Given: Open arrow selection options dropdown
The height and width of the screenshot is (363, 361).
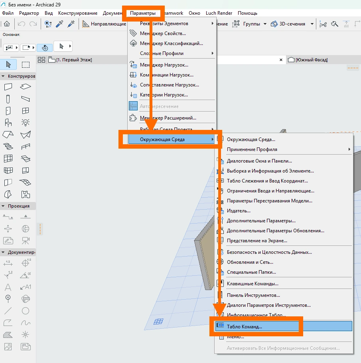Looking at the screenshot, I should [70, 46].
